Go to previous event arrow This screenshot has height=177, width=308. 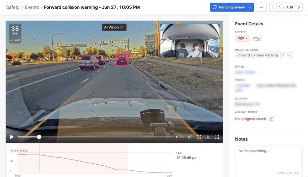coord(273,7)
